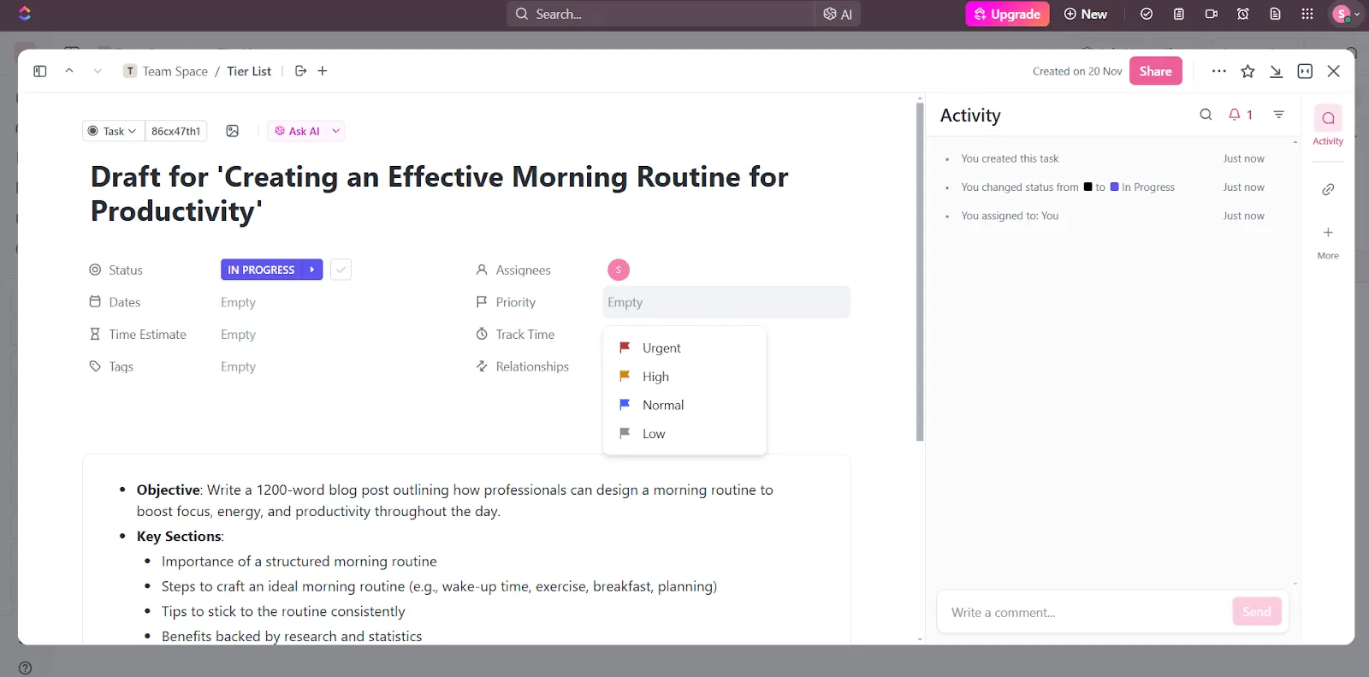The height and width of the screenshot is (677, 1369).
Task: Click the Empty priority field
Action: pos(726,302)
